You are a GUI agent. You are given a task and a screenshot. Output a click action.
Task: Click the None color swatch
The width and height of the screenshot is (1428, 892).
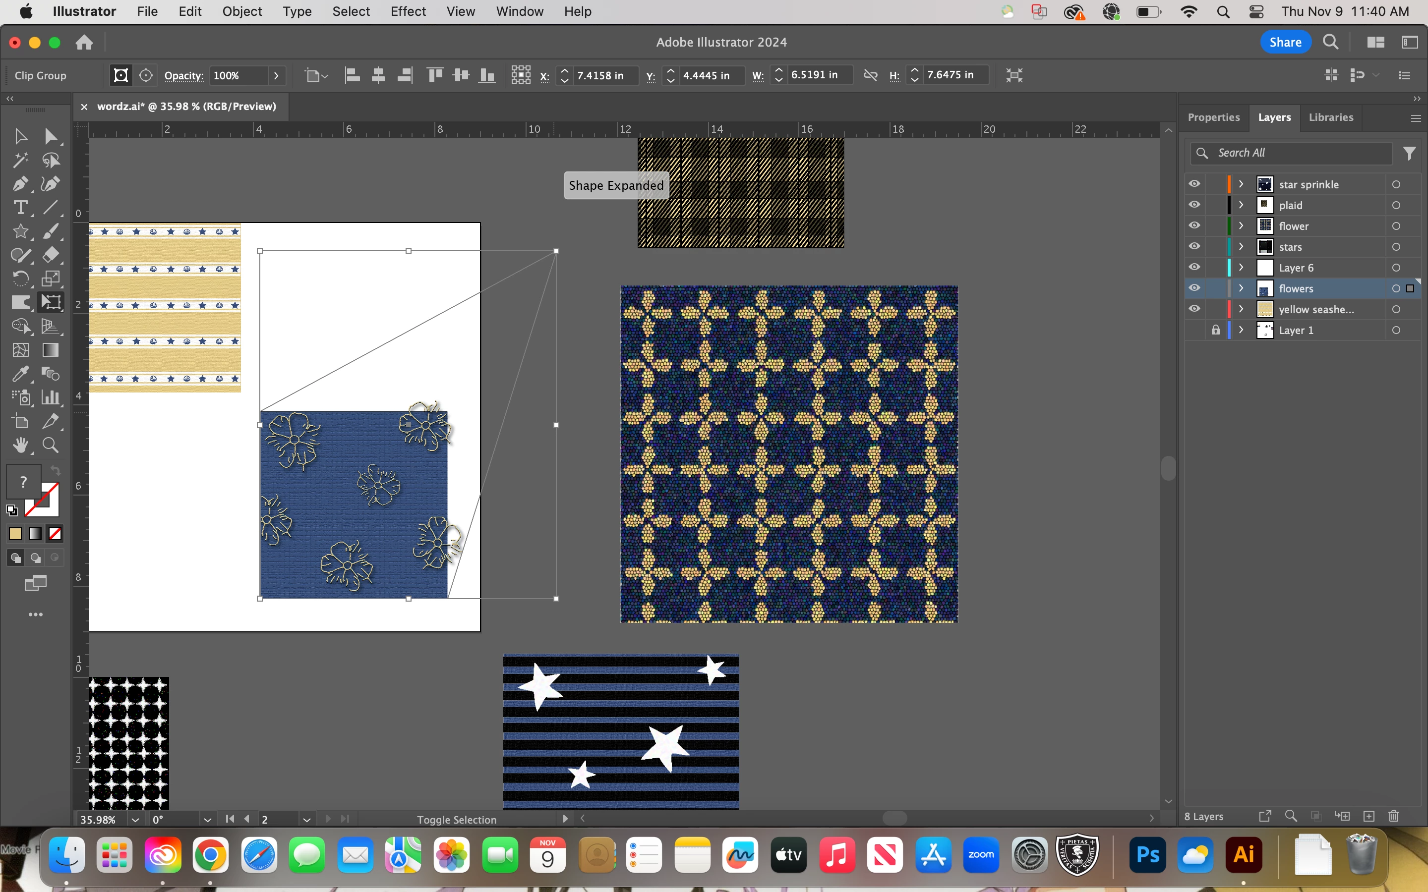pyautogui.click(x=55, y=534)
